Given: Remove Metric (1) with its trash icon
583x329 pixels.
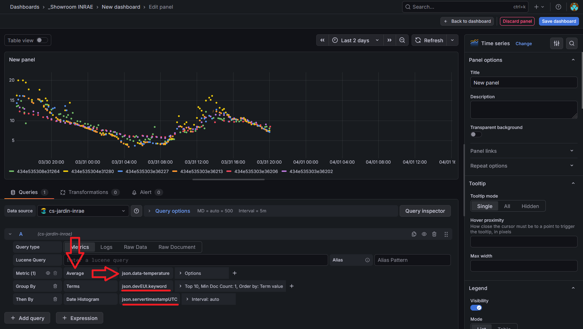Looking at the screenshot, I should click(x=55, y=273).
